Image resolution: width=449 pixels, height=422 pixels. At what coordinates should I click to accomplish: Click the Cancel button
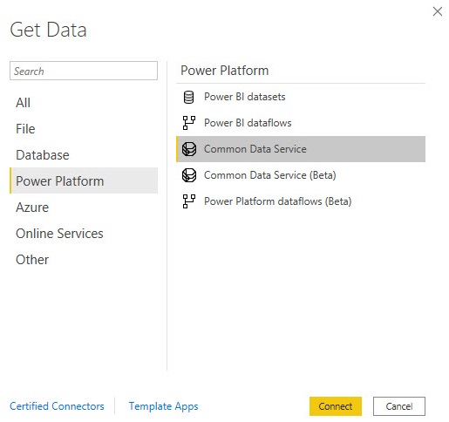399,406
